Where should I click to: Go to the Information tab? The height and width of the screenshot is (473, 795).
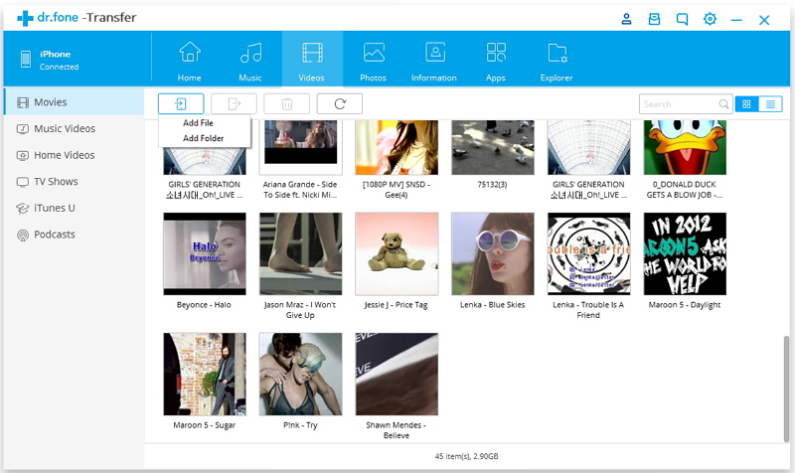(434, 60)
